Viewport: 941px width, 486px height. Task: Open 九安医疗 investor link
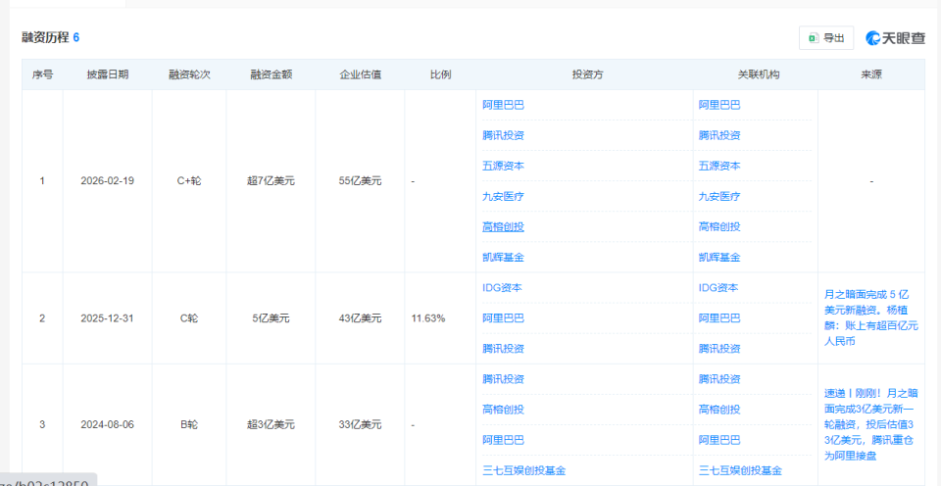[503, 196]
